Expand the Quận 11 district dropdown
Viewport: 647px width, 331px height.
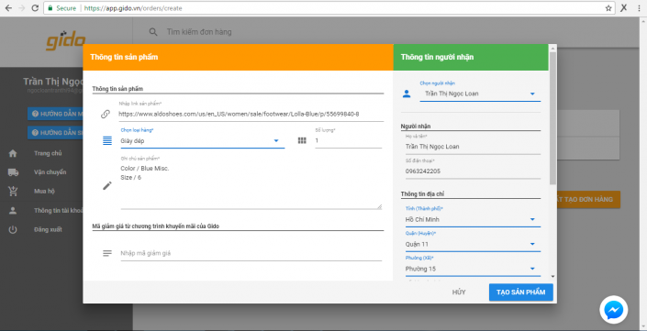473,244
